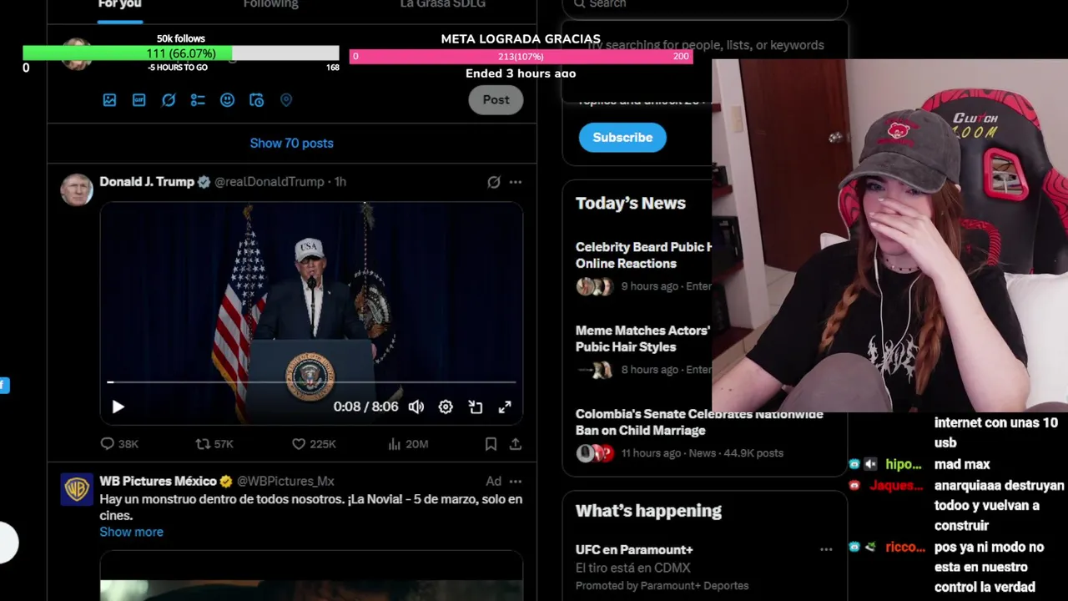Add media image icon in composer

pyautogui.click(x=109, y=100)
